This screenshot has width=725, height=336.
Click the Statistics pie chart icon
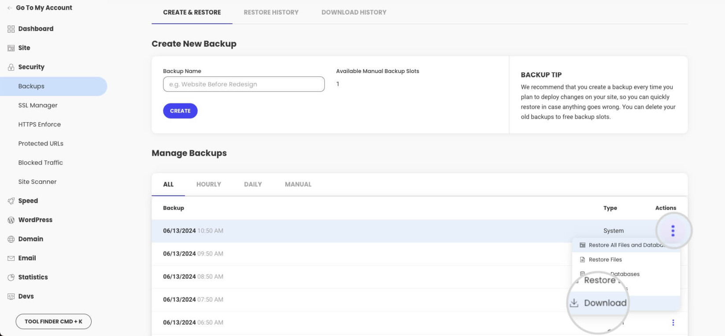click(x=11, y=278)
